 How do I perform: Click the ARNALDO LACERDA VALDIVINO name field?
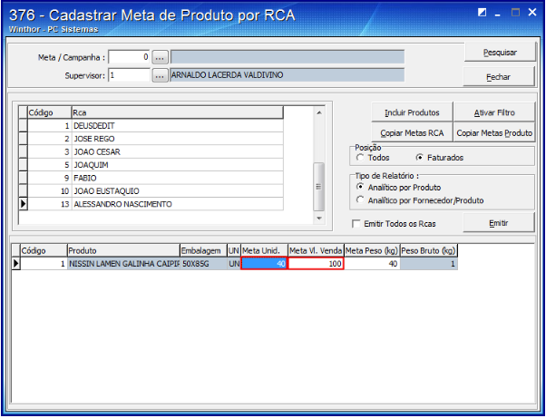(287, 75)
